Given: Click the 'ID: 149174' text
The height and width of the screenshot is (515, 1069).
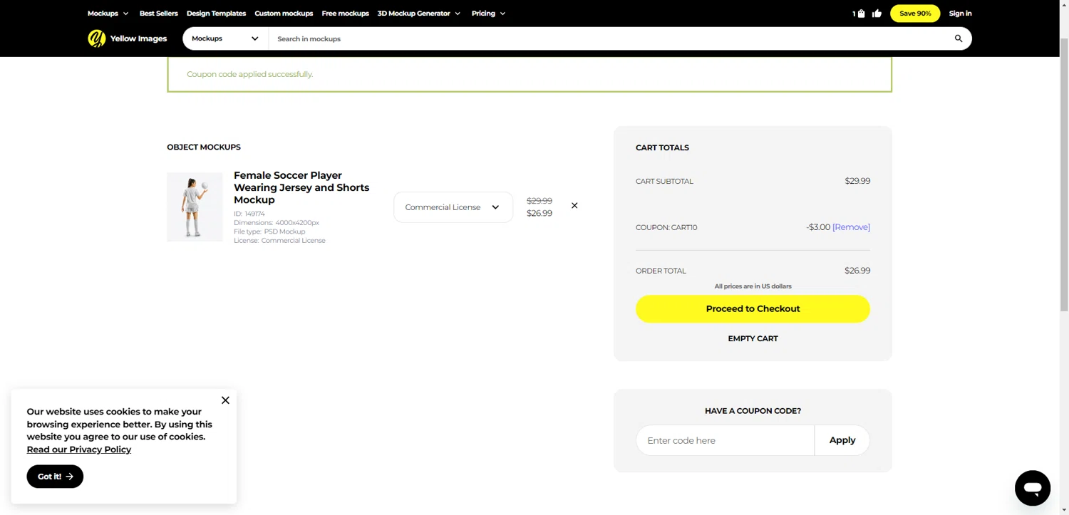Looking at the screenshot, I should pos(249,214).
